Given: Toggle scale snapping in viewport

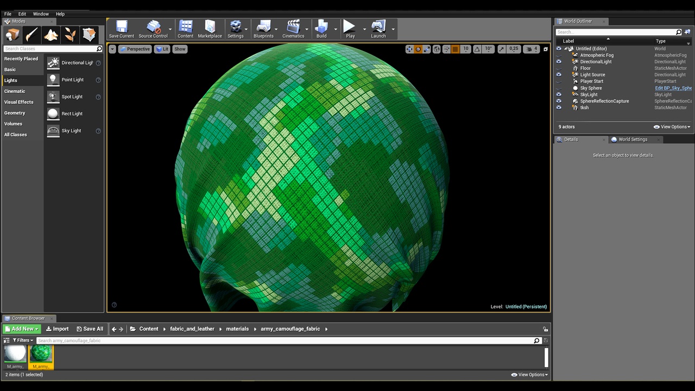Looking at the screenshot, I should tap(501, 49).
